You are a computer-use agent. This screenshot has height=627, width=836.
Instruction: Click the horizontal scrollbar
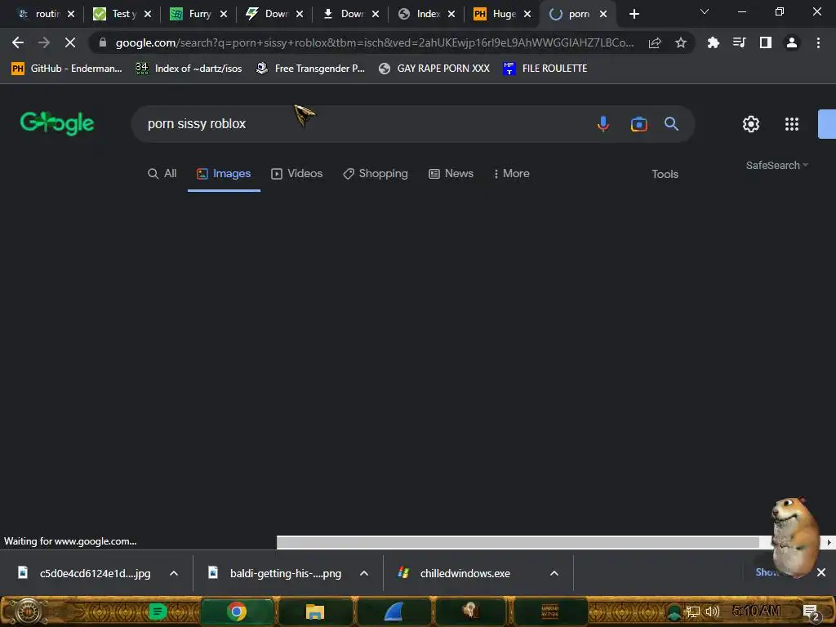518,542
